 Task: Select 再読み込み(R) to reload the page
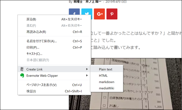pos(54,32)
